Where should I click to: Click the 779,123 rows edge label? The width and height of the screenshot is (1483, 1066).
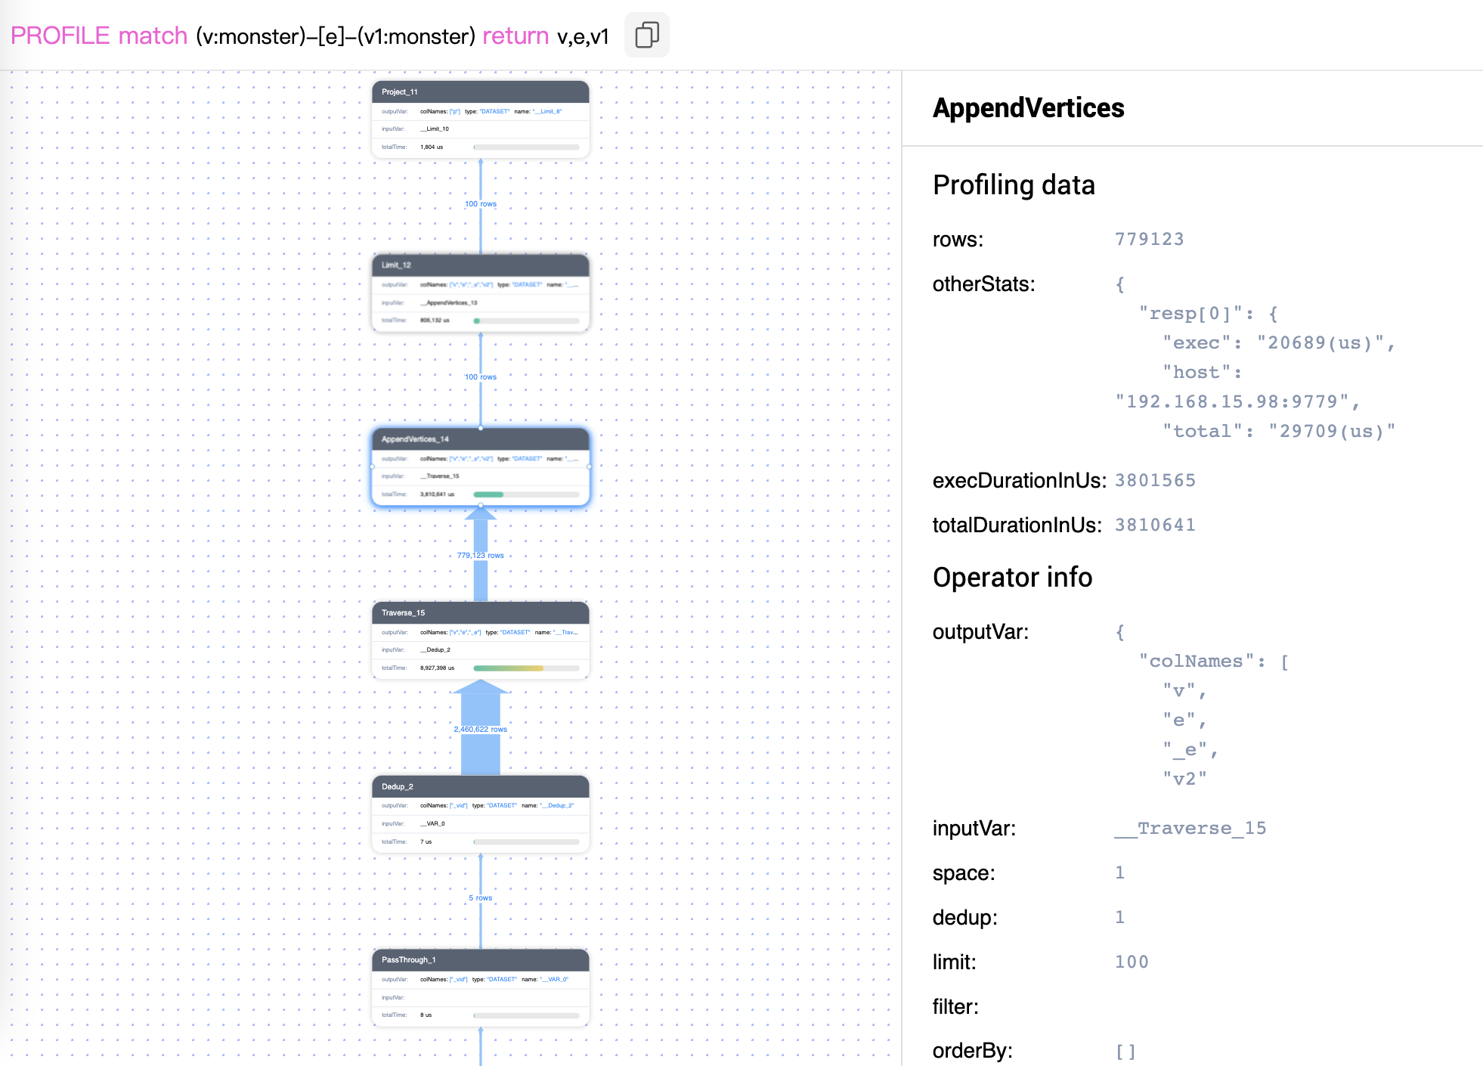[x=481, y=554]
